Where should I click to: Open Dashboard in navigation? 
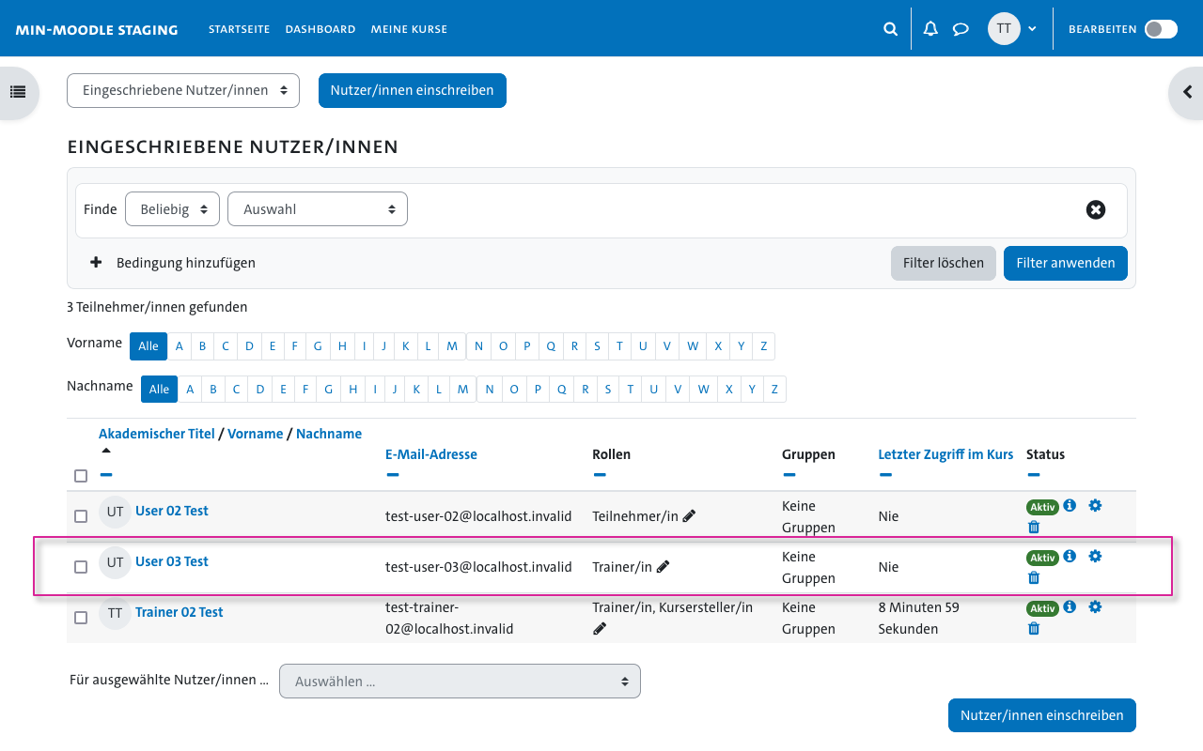tap(320, 29)
